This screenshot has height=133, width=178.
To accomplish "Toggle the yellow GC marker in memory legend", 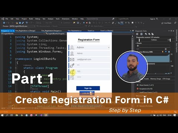I will pyautogui.click(x=163, y=52).
